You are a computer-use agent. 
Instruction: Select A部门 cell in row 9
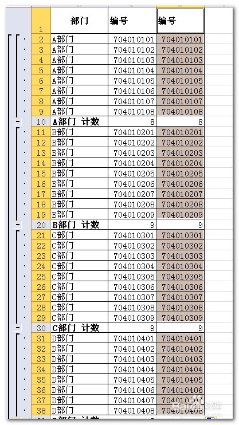coord(79,111)
